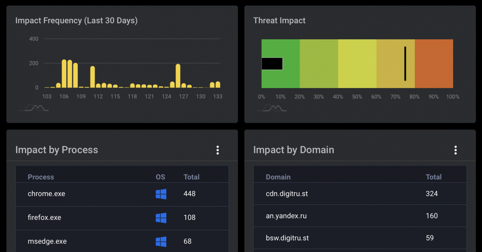Viewport: 482px width, 252px height.
Task: Click the tall bar at day 126
Action: [178, 76]
